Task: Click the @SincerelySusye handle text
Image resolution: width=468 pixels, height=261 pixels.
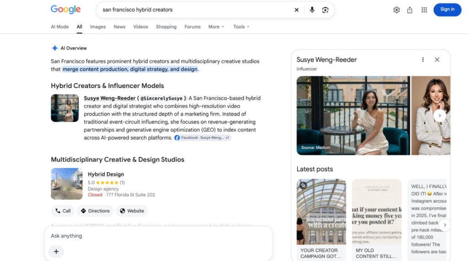Action: pyautogui.click(x=161, y=98)
